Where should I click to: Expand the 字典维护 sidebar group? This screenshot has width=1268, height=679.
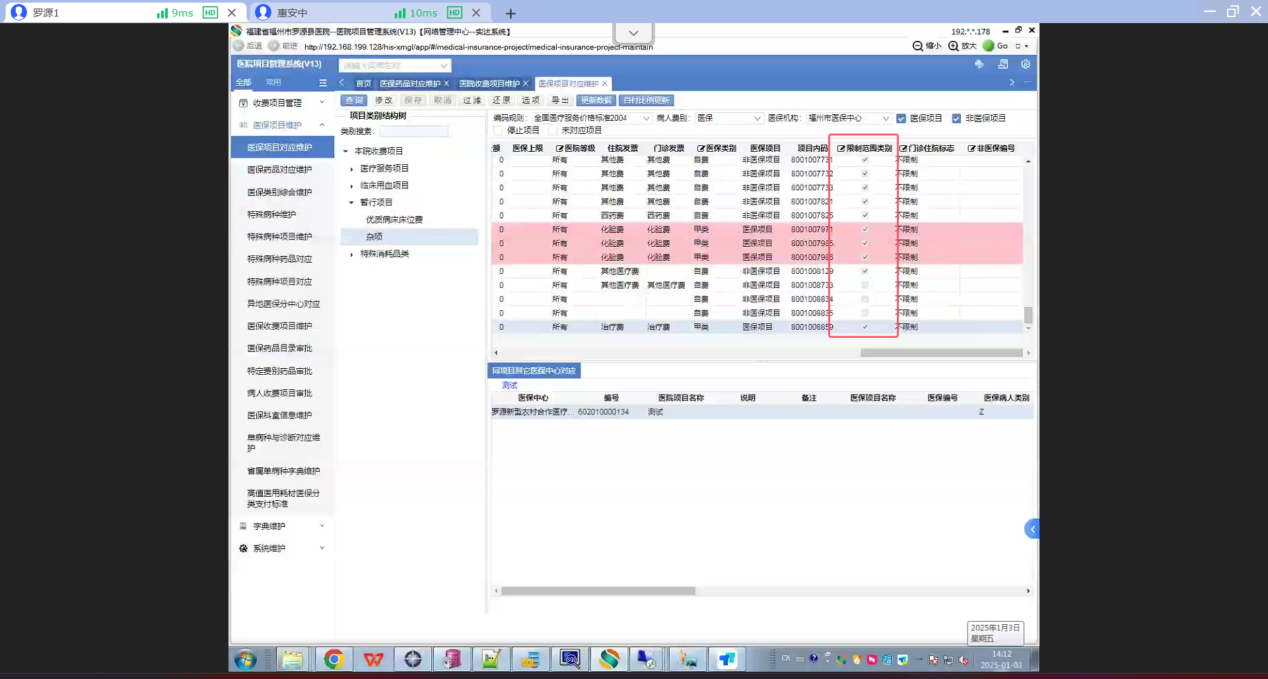click(x=322, y=526)
